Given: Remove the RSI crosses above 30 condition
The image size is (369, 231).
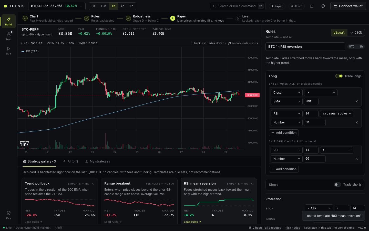Looking at the screenshot, I should pos(357,122).
